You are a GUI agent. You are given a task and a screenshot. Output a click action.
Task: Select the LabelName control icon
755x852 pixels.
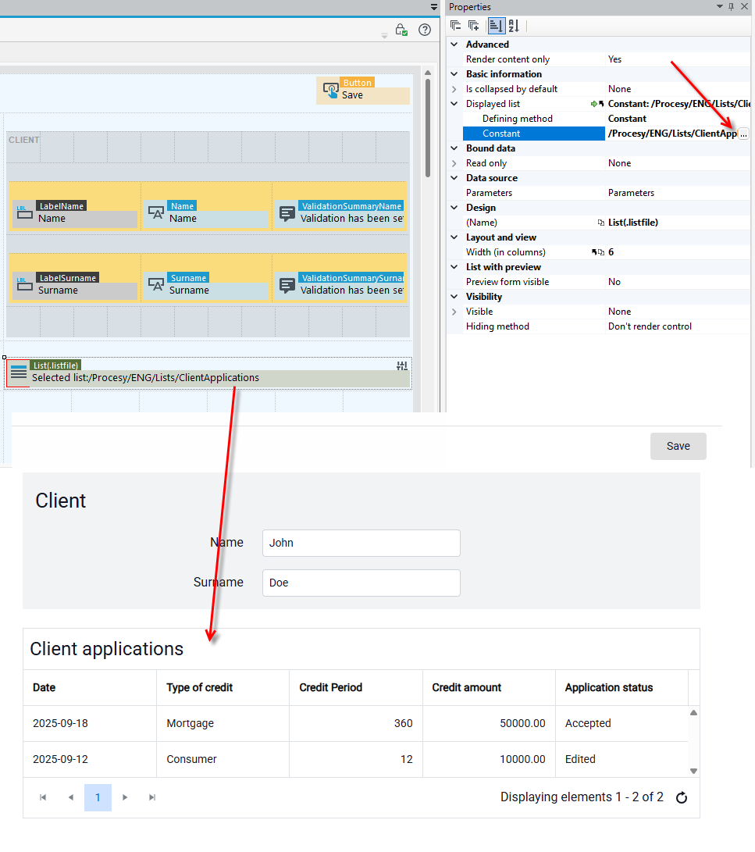pyautogui.click(x=24, y=212)
